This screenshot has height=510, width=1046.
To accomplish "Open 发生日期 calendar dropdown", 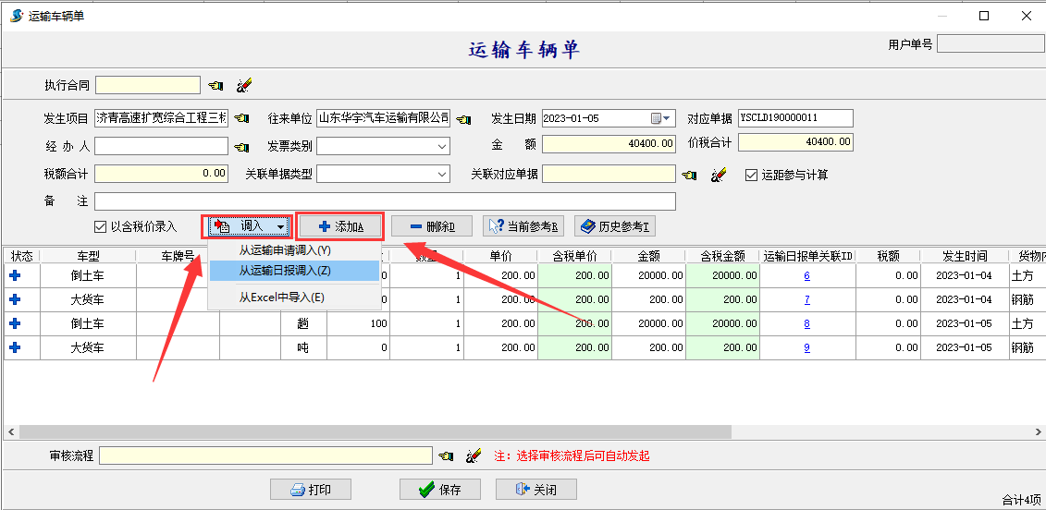I will point(661,118).
